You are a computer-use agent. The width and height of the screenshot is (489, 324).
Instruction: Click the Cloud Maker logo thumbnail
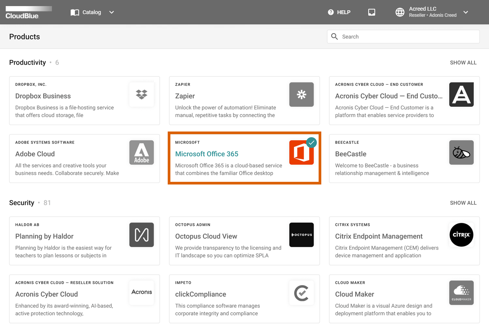pyautogui.click(x=461, y=293)
